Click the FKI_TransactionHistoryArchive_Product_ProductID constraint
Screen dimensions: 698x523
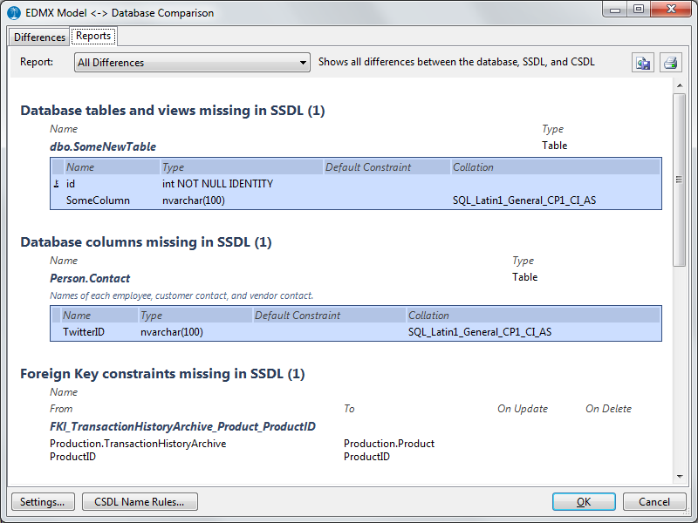point(182,427)
